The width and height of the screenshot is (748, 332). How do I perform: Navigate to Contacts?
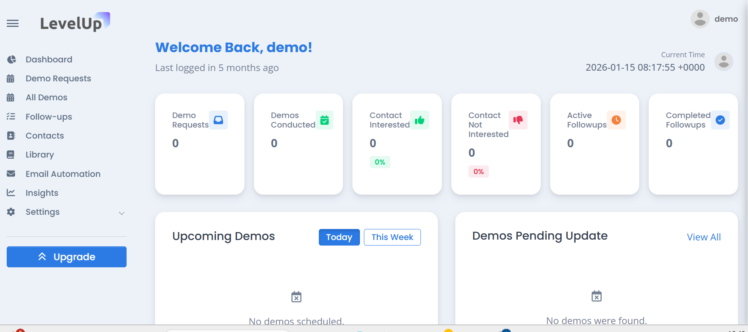pyautogui.click(x=45, y=136)
